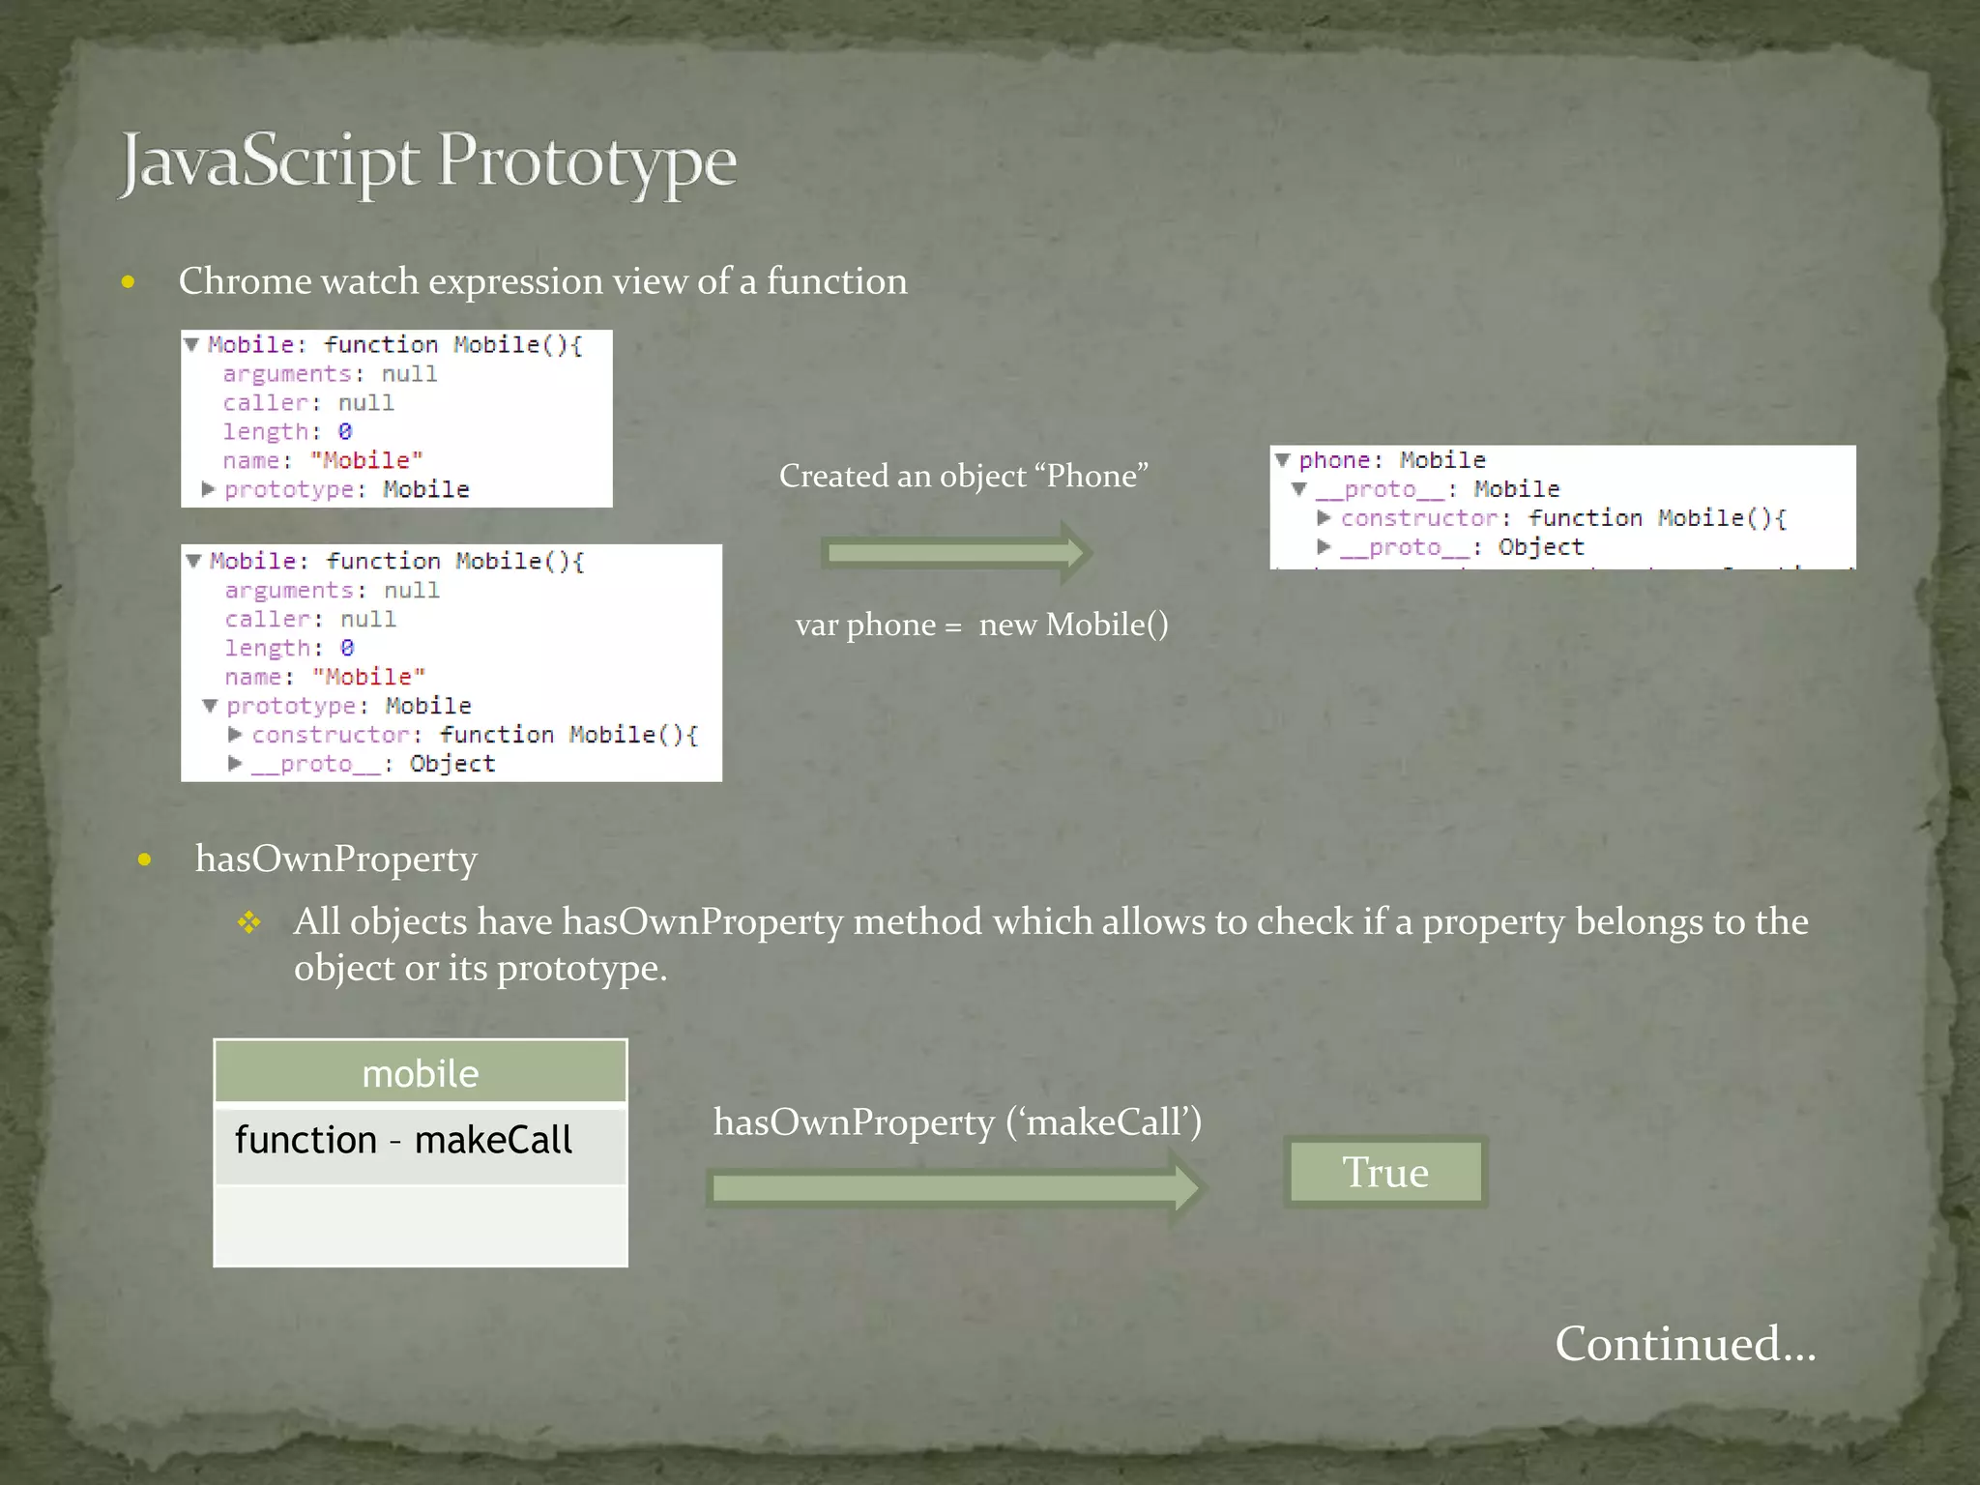Collapse the phone: Mobile tree in the right panel
Viewport: 1980px width, 1485px height.
point(1282,461)
